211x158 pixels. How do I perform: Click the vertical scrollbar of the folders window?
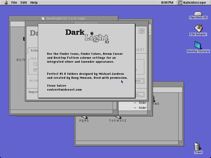[180, 117]
